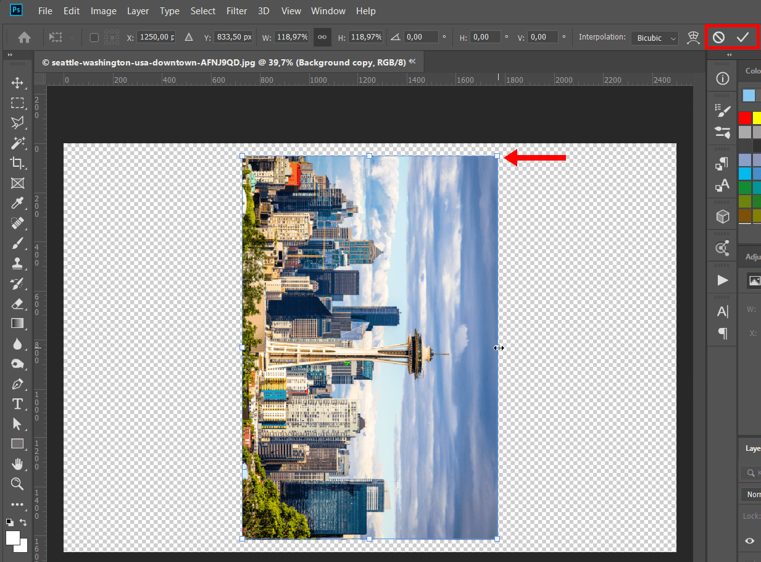Toggle the layer visibility eye
Screen dimensions: 761x562
tap(749, 540)
